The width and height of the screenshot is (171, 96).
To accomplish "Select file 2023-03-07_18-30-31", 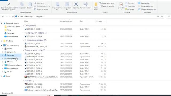I will [x=35, y=29].
